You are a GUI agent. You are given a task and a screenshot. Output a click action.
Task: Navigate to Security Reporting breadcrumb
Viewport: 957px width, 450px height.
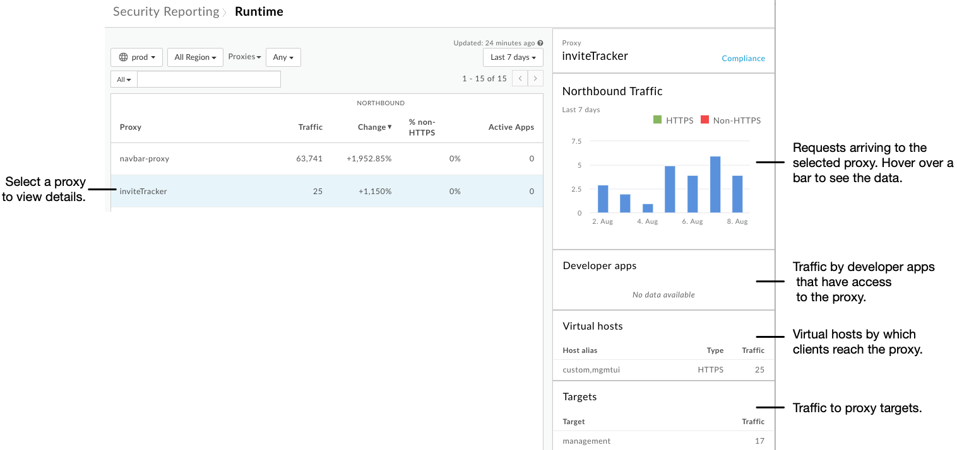pyautogui.click(x=165, y=11)
